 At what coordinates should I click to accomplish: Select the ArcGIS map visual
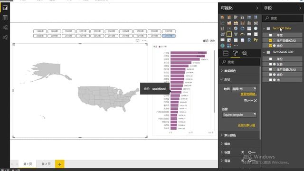coord(222,46)
